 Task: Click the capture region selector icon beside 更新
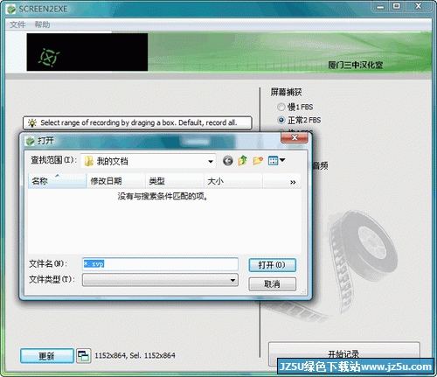[84, 356]
